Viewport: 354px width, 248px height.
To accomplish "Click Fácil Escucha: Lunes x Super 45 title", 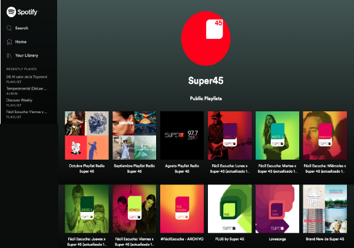I will pos(230,168).
